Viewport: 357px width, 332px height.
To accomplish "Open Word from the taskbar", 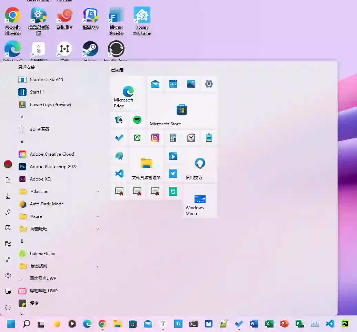I will click(254, 324).
